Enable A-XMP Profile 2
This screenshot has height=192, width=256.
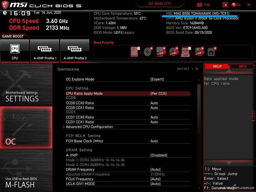[x=75, y=51]
